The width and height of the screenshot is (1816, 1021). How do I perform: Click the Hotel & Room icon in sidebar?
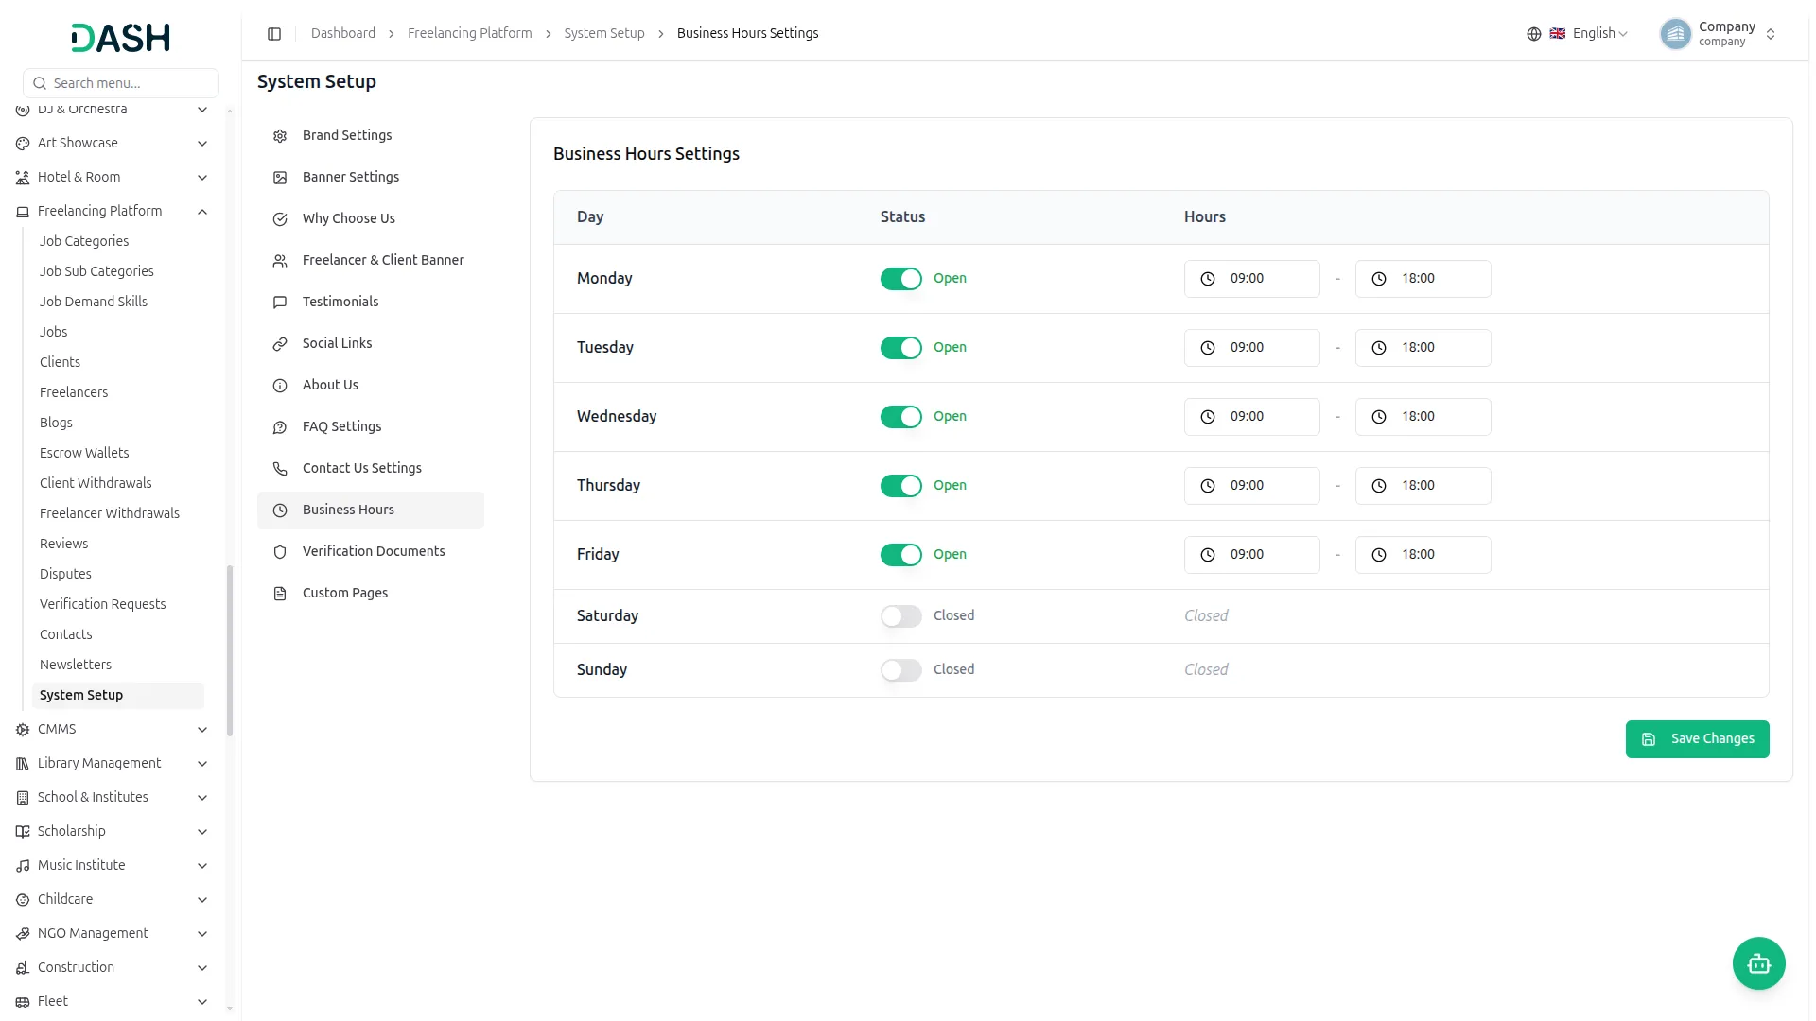pos(23,178)
